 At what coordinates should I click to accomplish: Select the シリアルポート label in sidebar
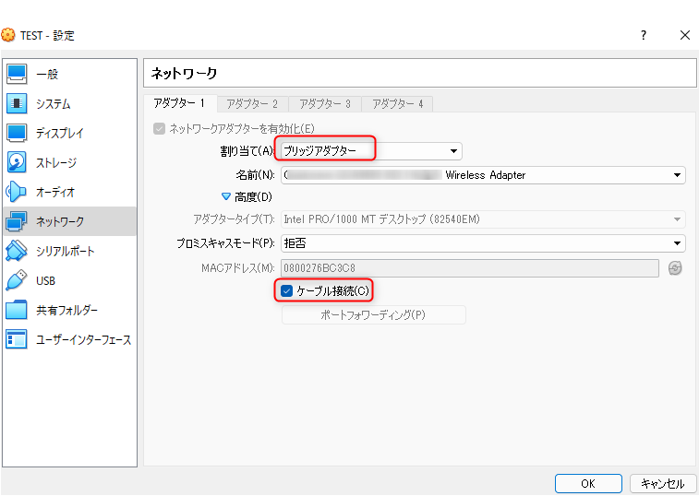tap(65, 251)
